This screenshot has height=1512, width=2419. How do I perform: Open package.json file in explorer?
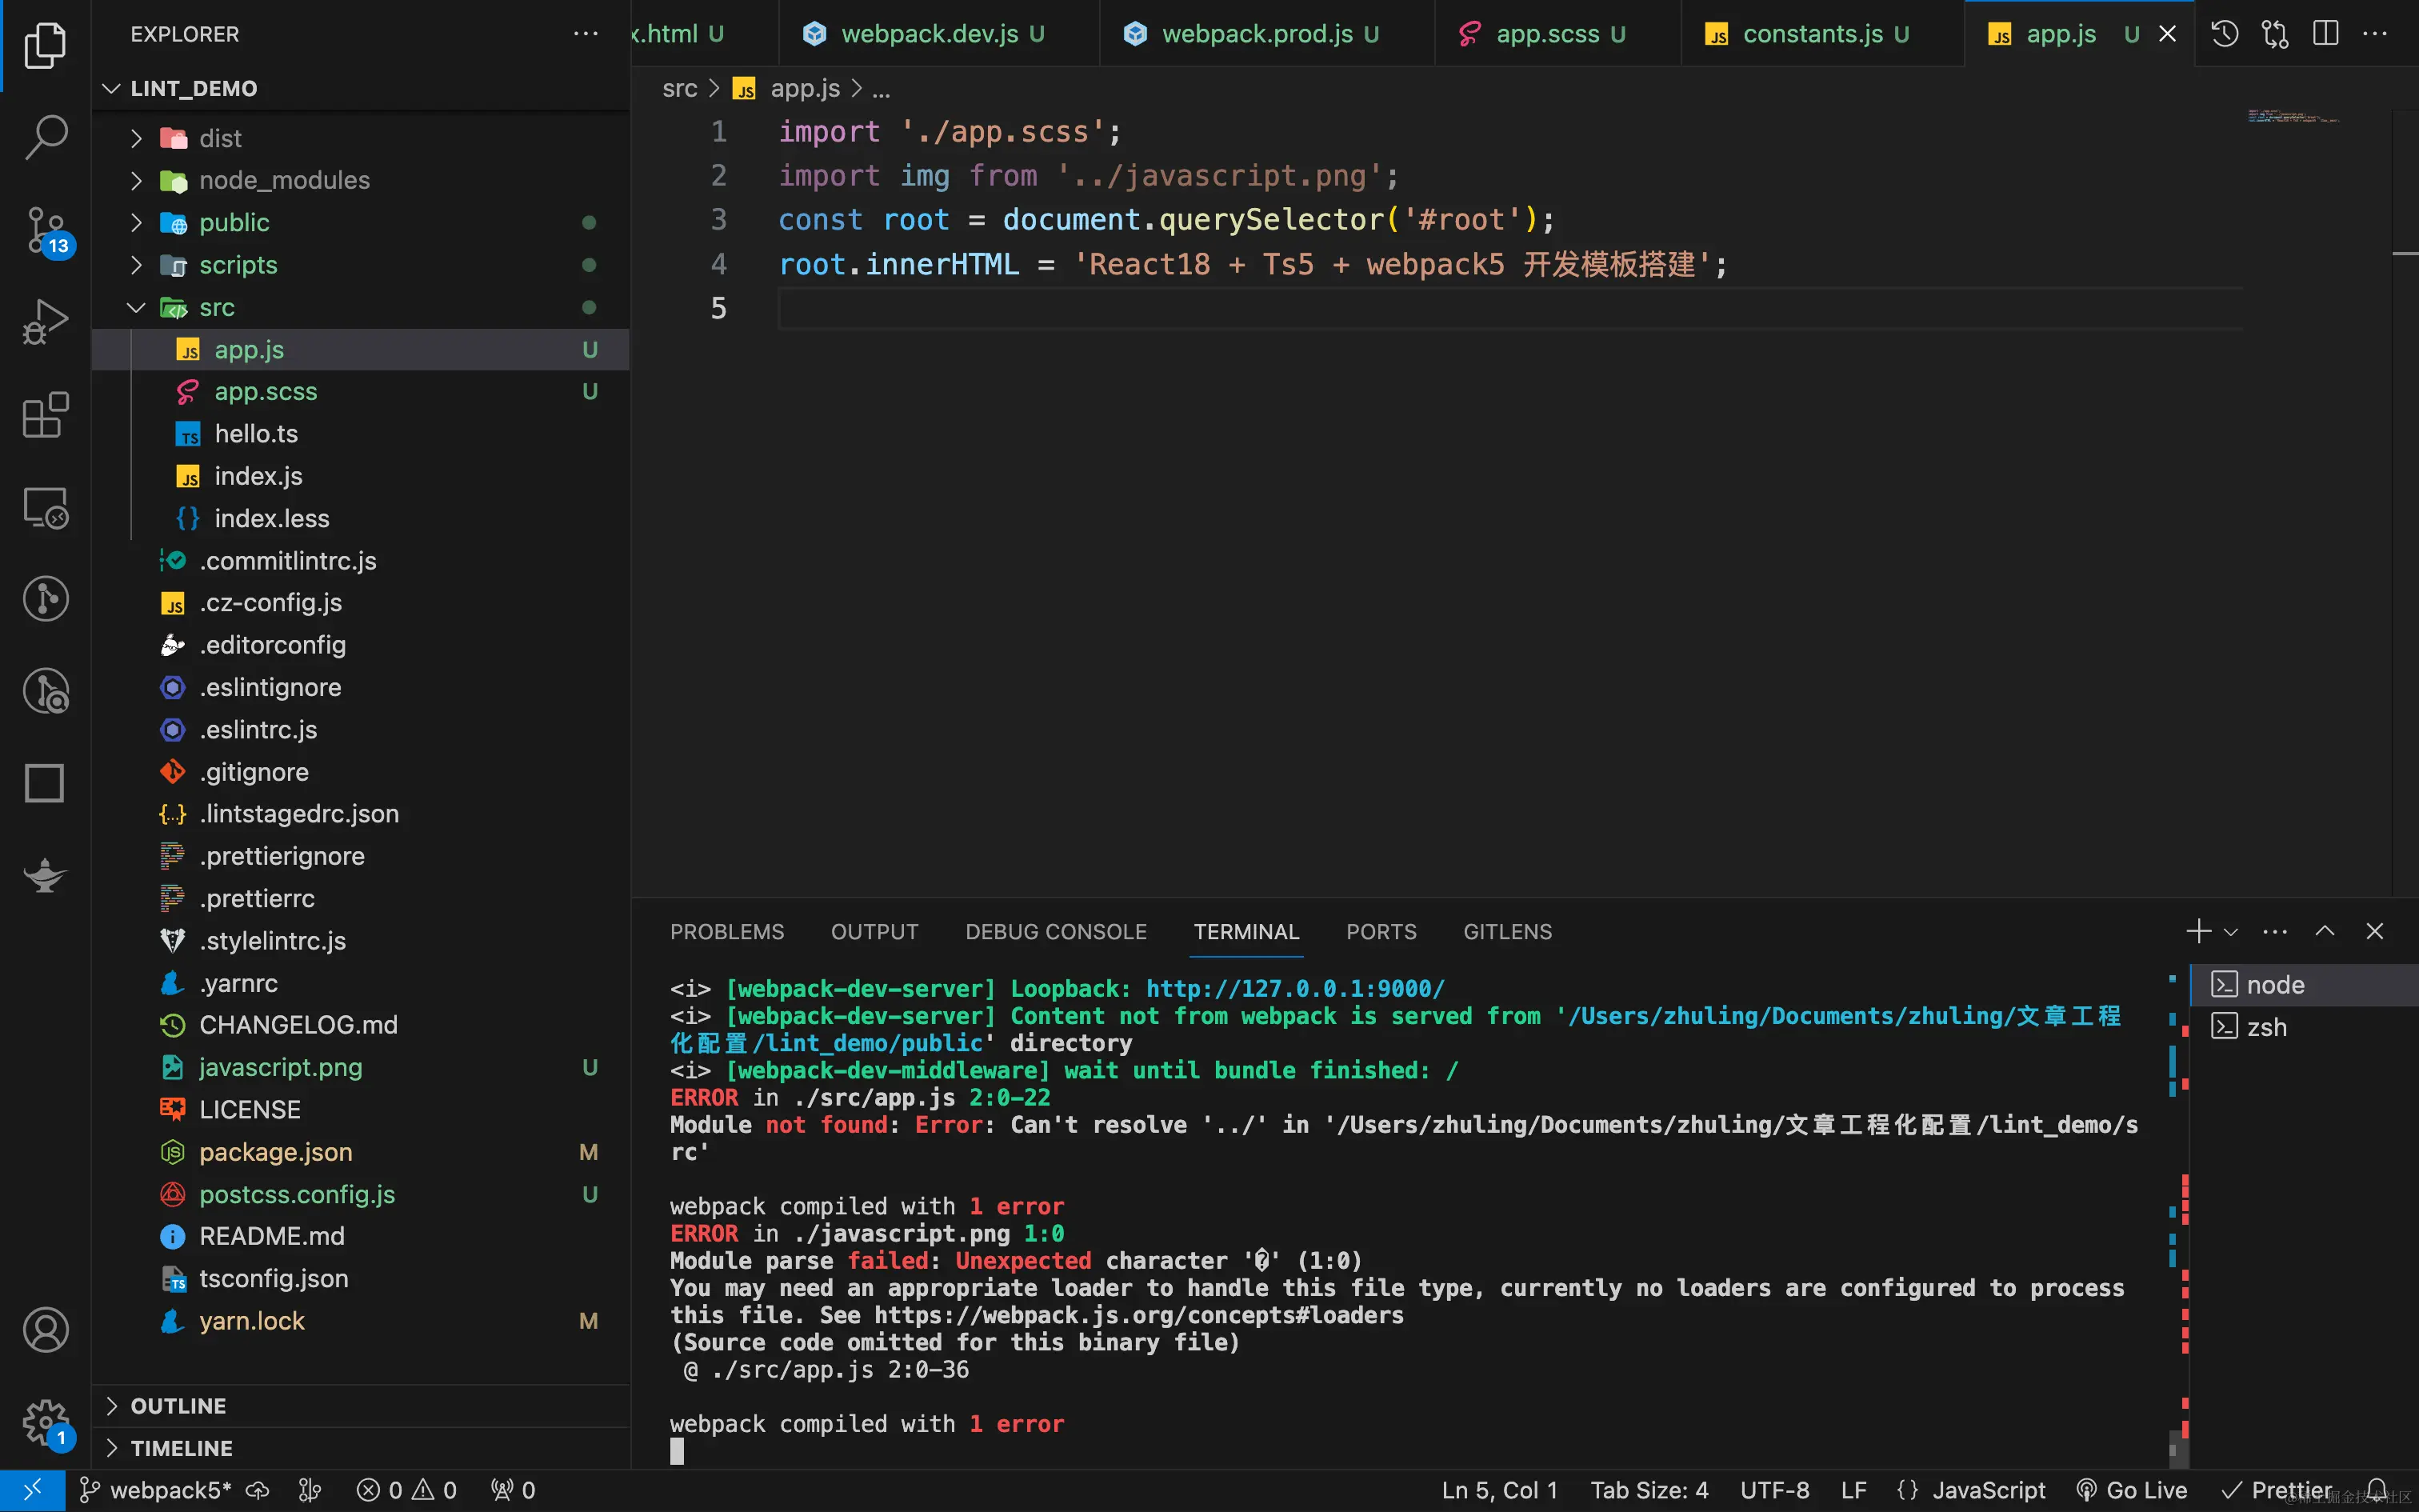[361, 1152]
